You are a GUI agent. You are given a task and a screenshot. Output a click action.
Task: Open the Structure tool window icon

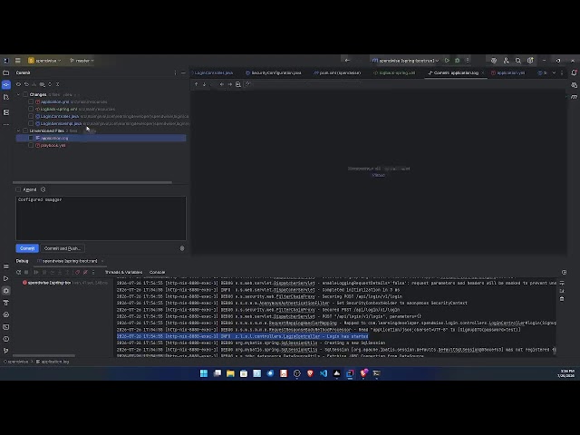pos(6,112)
